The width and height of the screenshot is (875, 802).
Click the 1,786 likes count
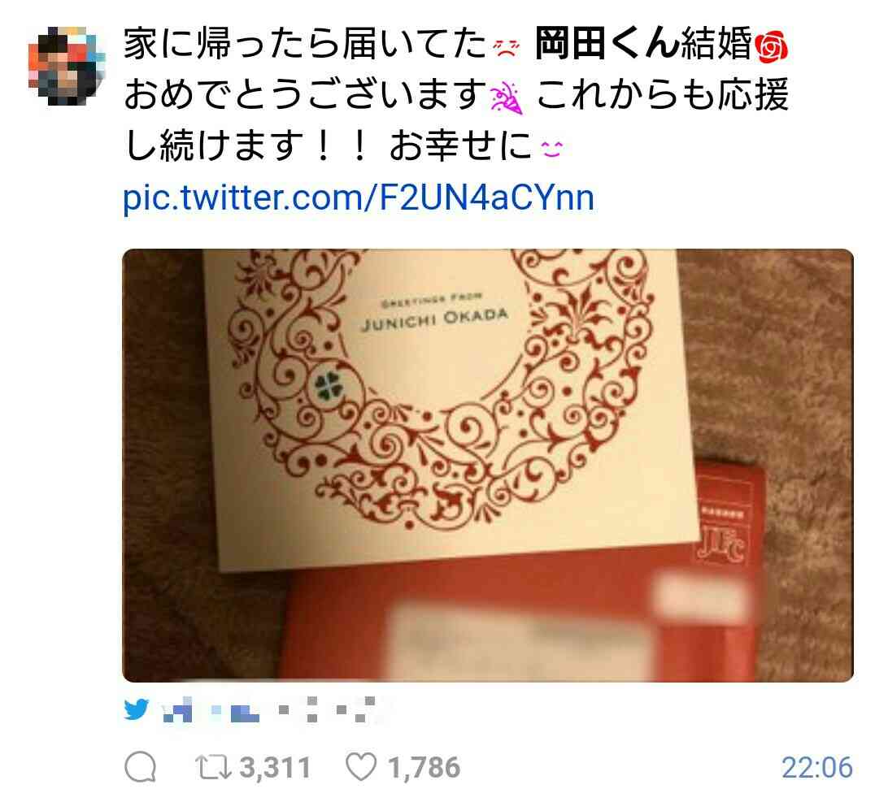[424, 767]
